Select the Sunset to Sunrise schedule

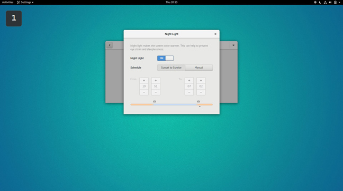point(171,68)
